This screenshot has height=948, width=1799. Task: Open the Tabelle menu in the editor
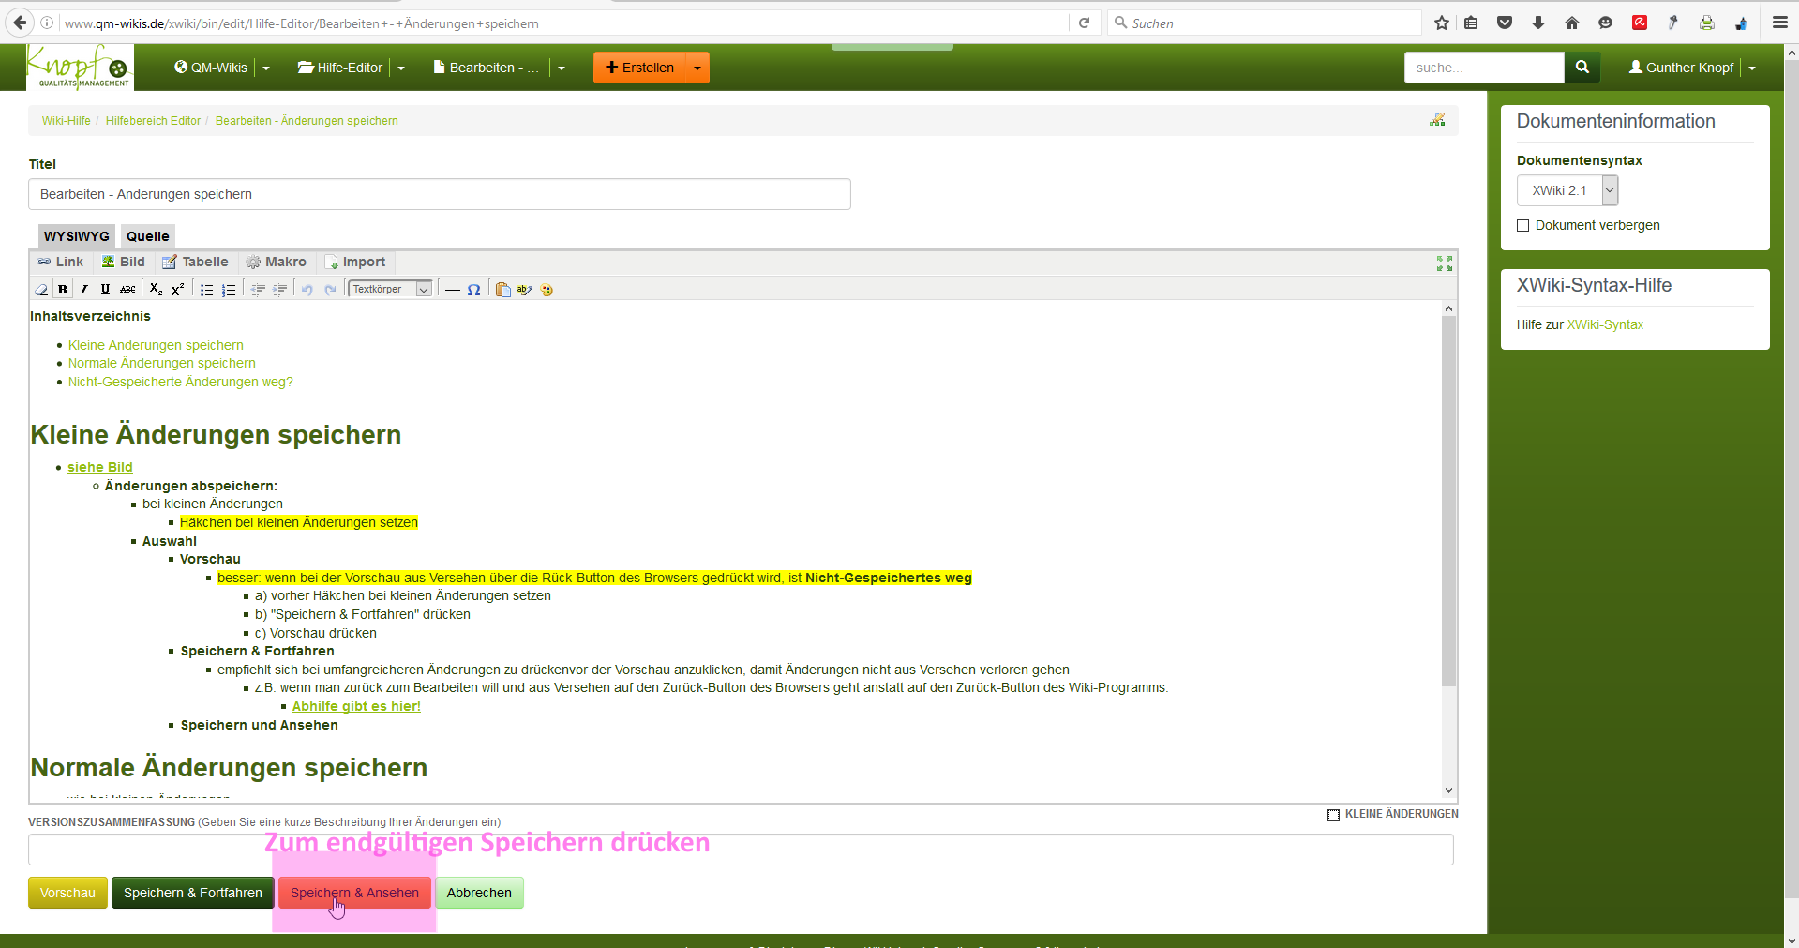pos(195,263)
